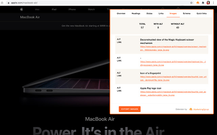The image size is (217, 135).
Task: Click the site lock icon in address bar
Action: click(8, 3)
